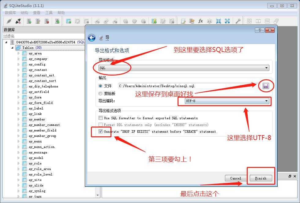Click the connect to database plug icon
Viewport: 300px width, 203px height.
pos(9,21)
